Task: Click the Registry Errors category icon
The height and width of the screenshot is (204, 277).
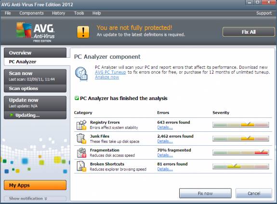Action: (x=81, y=125)
